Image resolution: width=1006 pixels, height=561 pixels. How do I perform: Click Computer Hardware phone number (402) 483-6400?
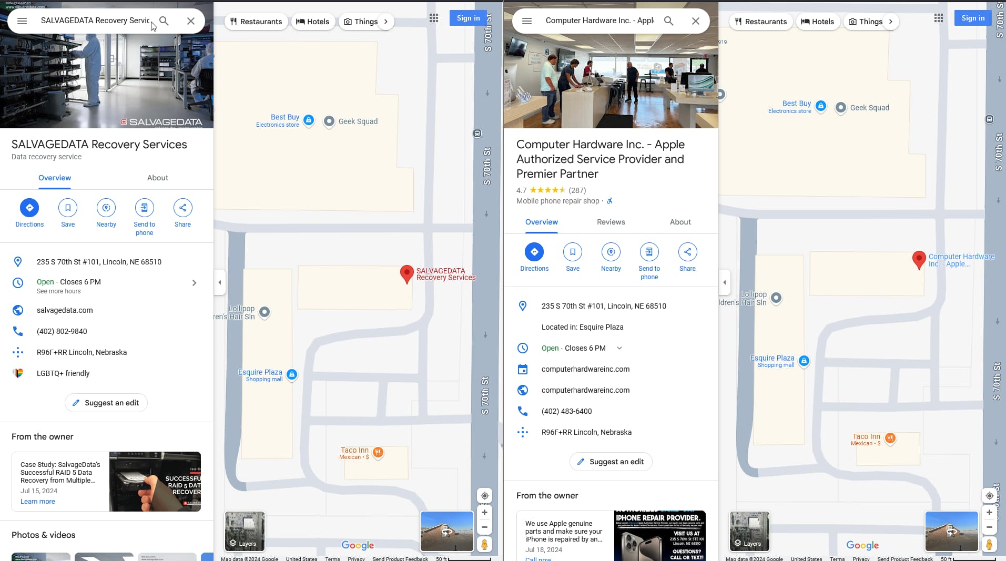coord(567,411)
